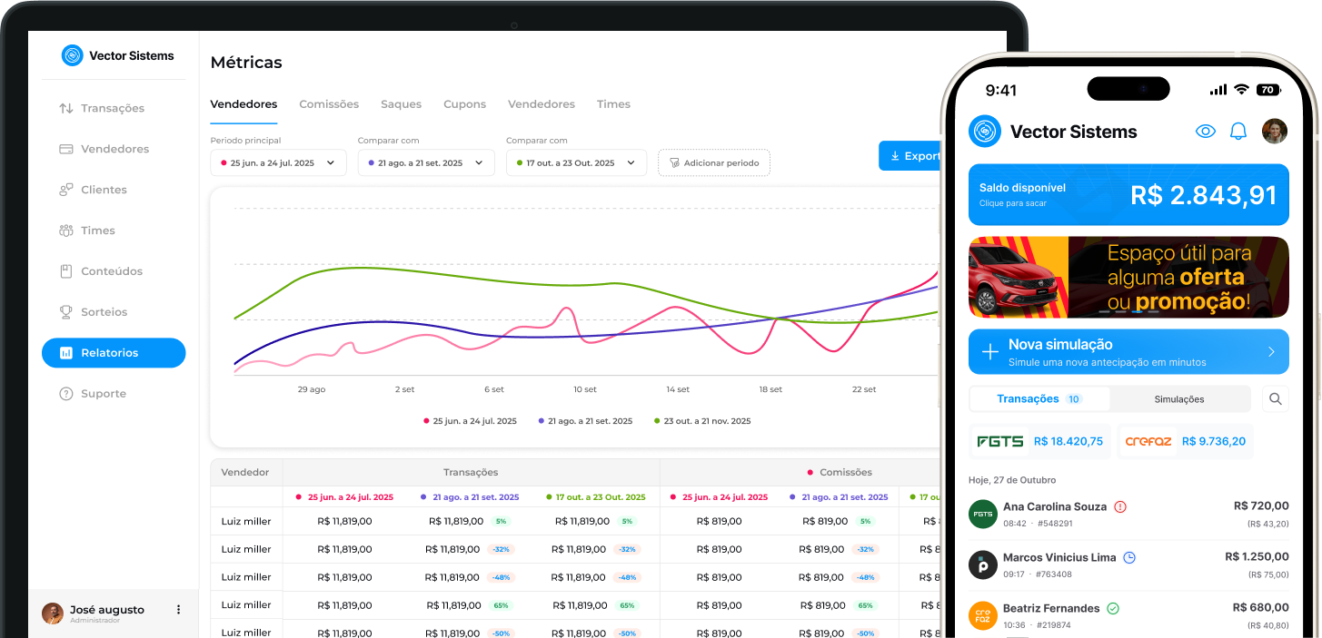This screenshot has width=1322, height=638.
Task: Tap the profile avatar in phone header
Action: [x=1275, y=132]
